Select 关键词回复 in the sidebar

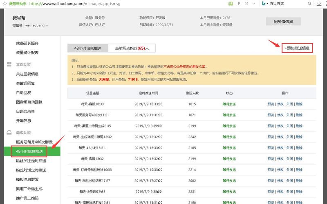pyautogui.click(x=25, y=83)
